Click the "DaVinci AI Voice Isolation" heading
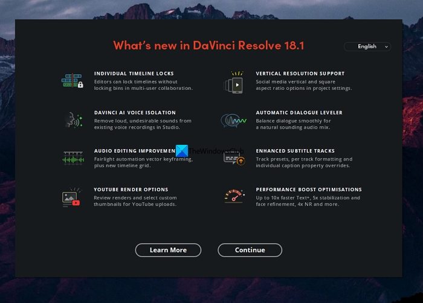This screenshot has height=303, width=423. (135, 113)
